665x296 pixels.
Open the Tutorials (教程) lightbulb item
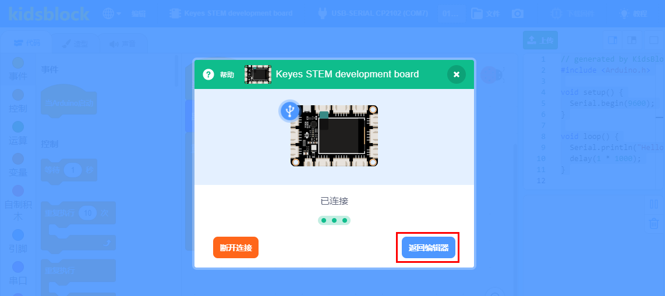tap(634, 13)
